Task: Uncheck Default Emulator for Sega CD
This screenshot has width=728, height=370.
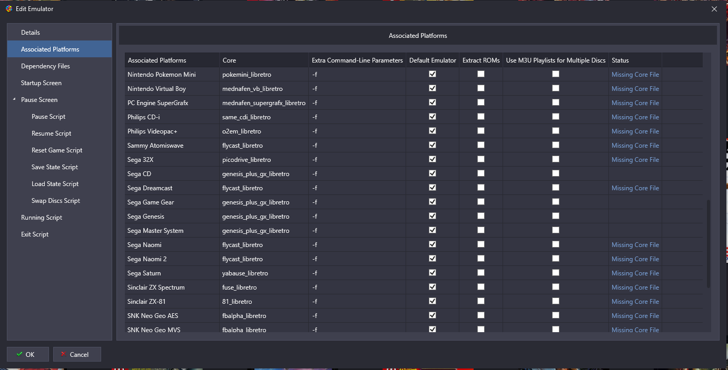Action: (432, 173)
